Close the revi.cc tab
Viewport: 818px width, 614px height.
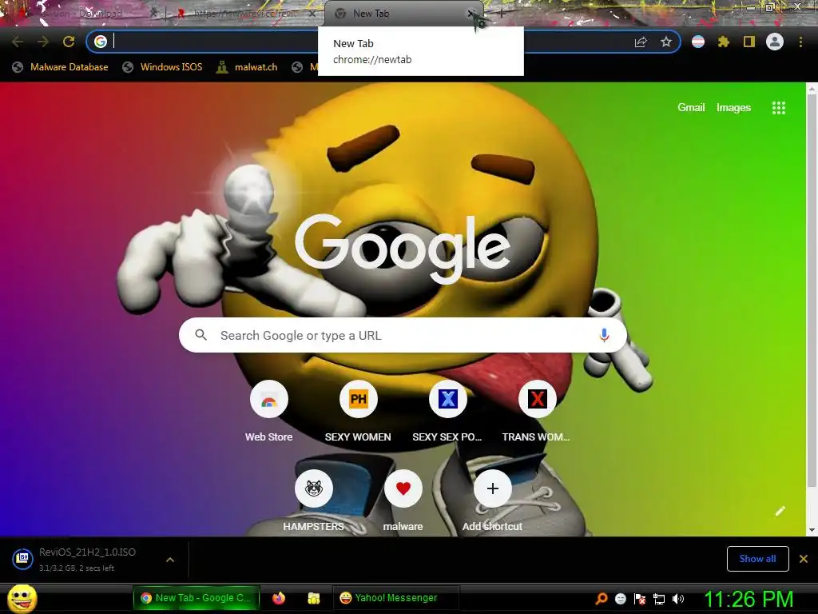(312, 14)
